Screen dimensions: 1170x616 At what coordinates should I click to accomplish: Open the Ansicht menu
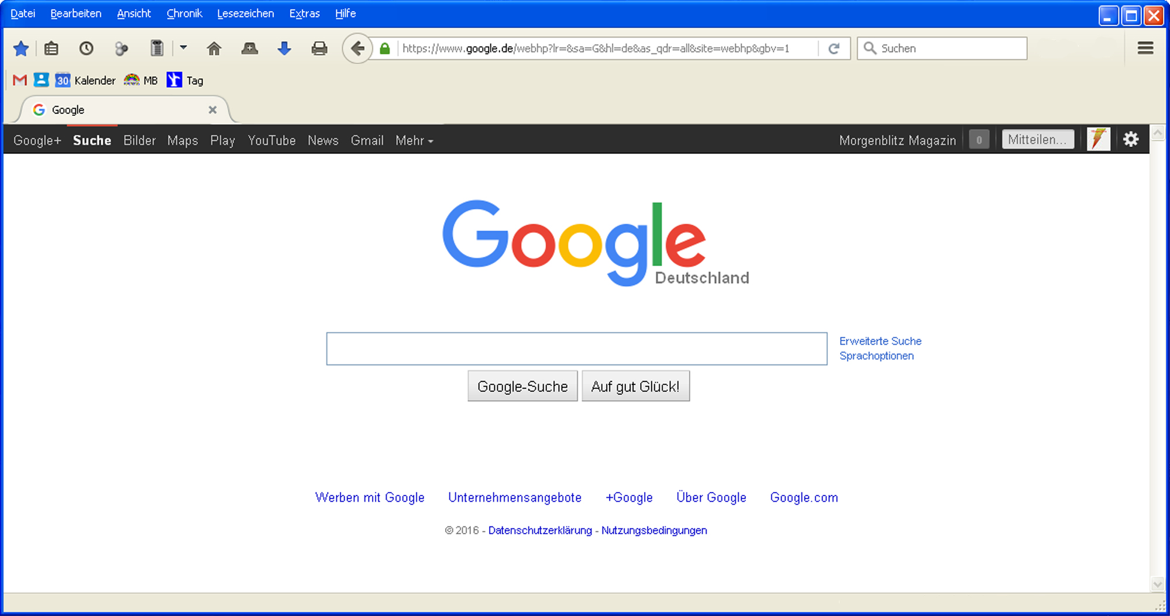pos(134,13)
